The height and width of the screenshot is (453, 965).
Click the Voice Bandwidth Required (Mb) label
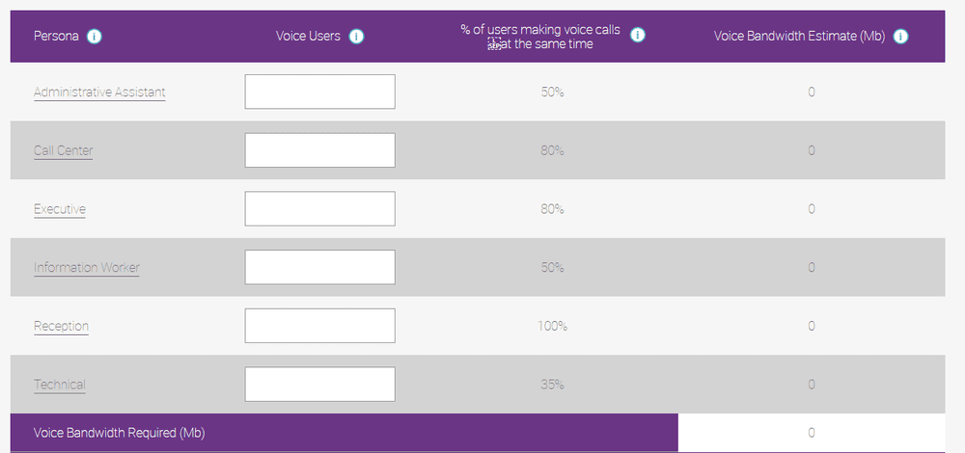point(119,433)
